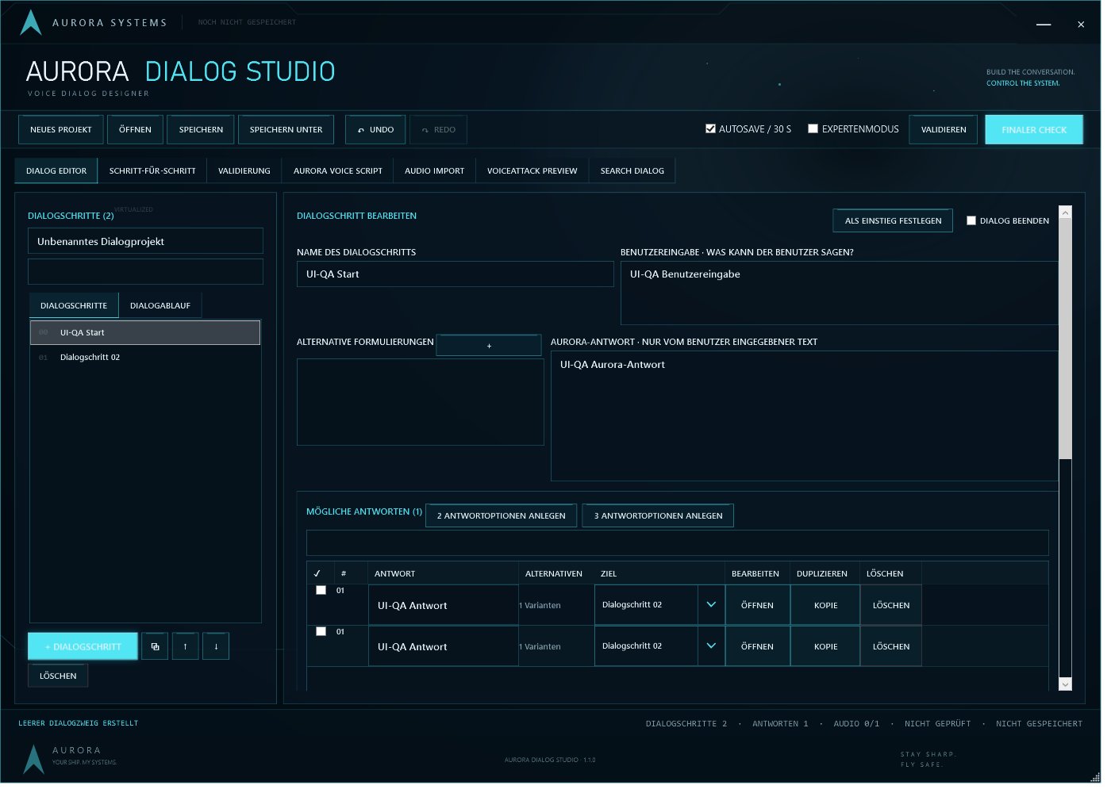Select the Dialogschritte sub-tab
Viewport: 1111px width, 793px height.
click(x=74, y=305)
